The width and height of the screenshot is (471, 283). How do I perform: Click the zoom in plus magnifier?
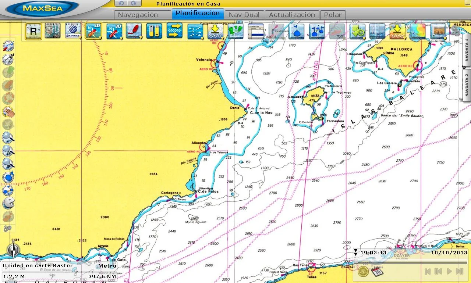(8, 151)
